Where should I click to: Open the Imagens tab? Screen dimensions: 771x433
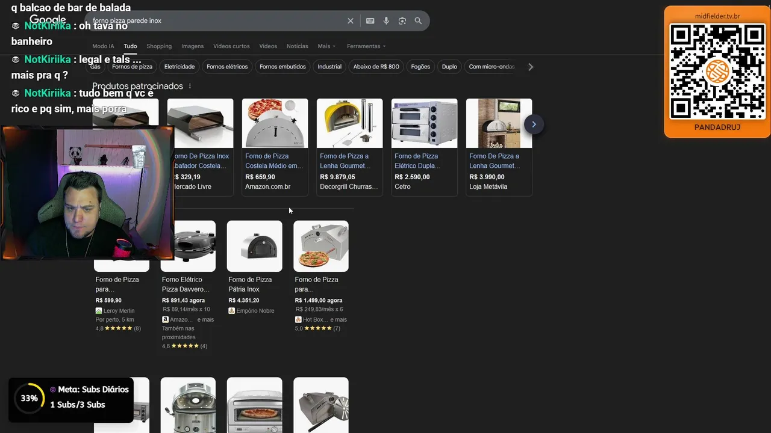pyautogui.click(x=193, y=46)
